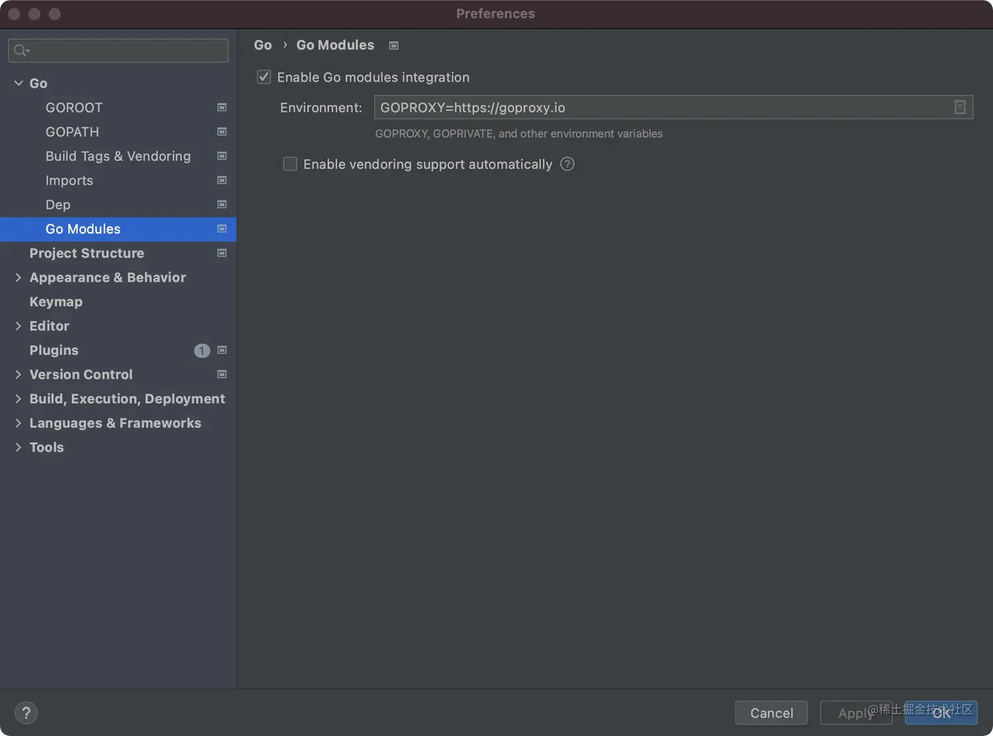Uncheck Enable Go modules integration

pyautogui.click(x=264, y=77)
